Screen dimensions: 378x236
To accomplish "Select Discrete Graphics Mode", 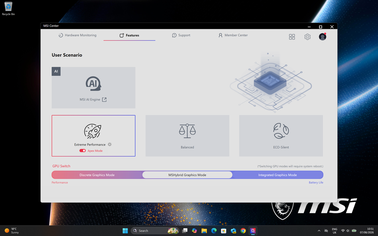I will click(97, 175).
